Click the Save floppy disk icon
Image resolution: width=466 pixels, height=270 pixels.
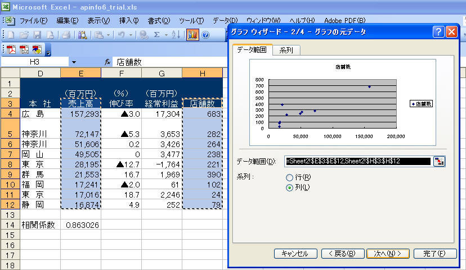(x=37, y=35)
